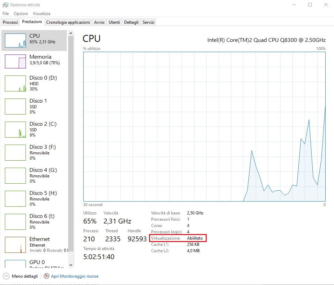334x285 pixels.
Task: Switch to the Utenti tab
Action: (x=114, y=22)
